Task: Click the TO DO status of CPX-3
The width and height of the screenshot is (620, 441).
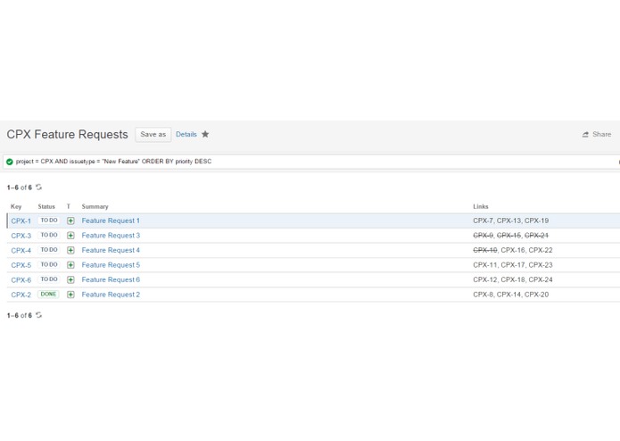Action: (49, 235)
